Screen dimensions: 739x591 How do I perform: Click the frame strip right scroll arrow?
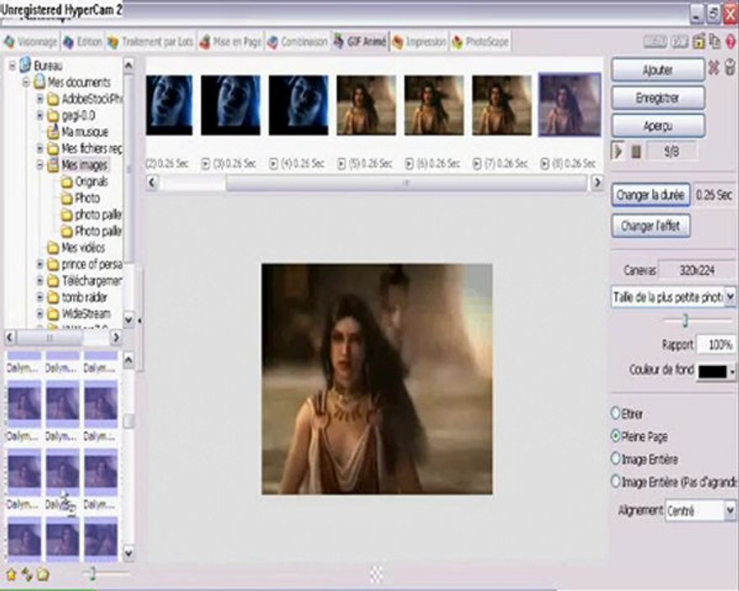[597, 182]
